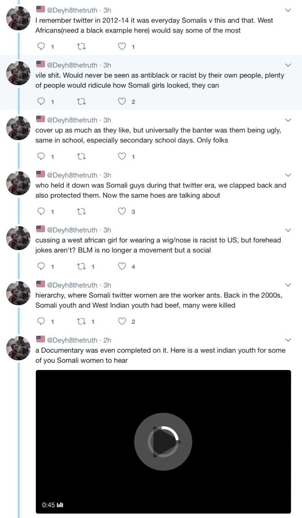The width and height of the screenshot is (302, 518).
Task: Retweet the tweet beginning "vile shit"
Action: pos(81,102)
